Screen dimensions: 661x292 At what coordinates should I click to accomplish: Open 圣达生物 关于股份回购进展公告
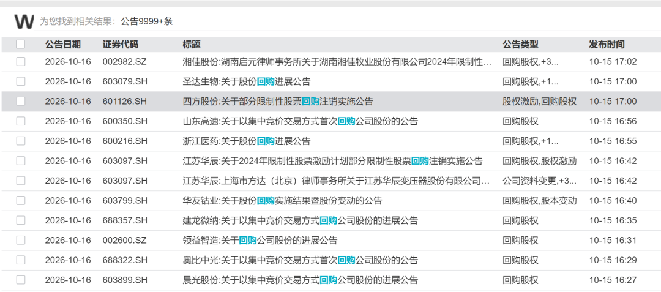point(246,82)
